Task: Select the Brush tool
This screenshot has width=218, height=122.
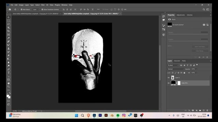Action: click(x=9, y=45)
